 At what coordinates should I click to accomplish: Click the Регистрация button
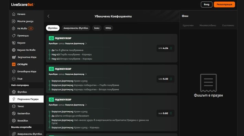pos(224,4)
